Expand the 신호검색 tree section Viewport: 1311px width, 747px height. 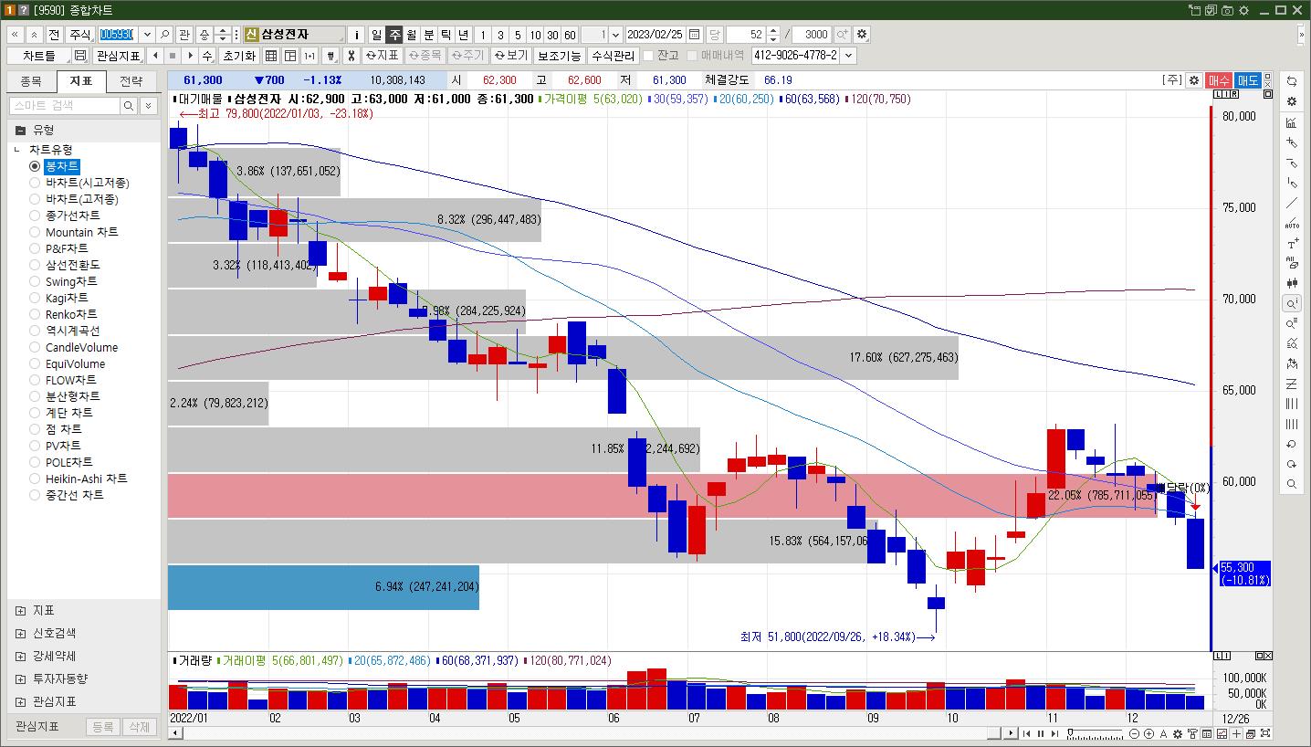20,633
